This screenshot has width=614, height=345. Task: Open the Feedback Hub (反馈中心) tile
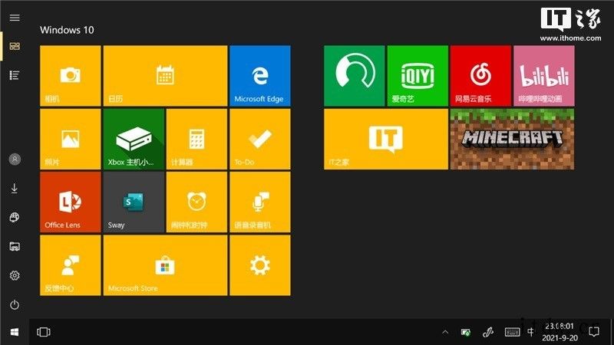coord(71,265)
